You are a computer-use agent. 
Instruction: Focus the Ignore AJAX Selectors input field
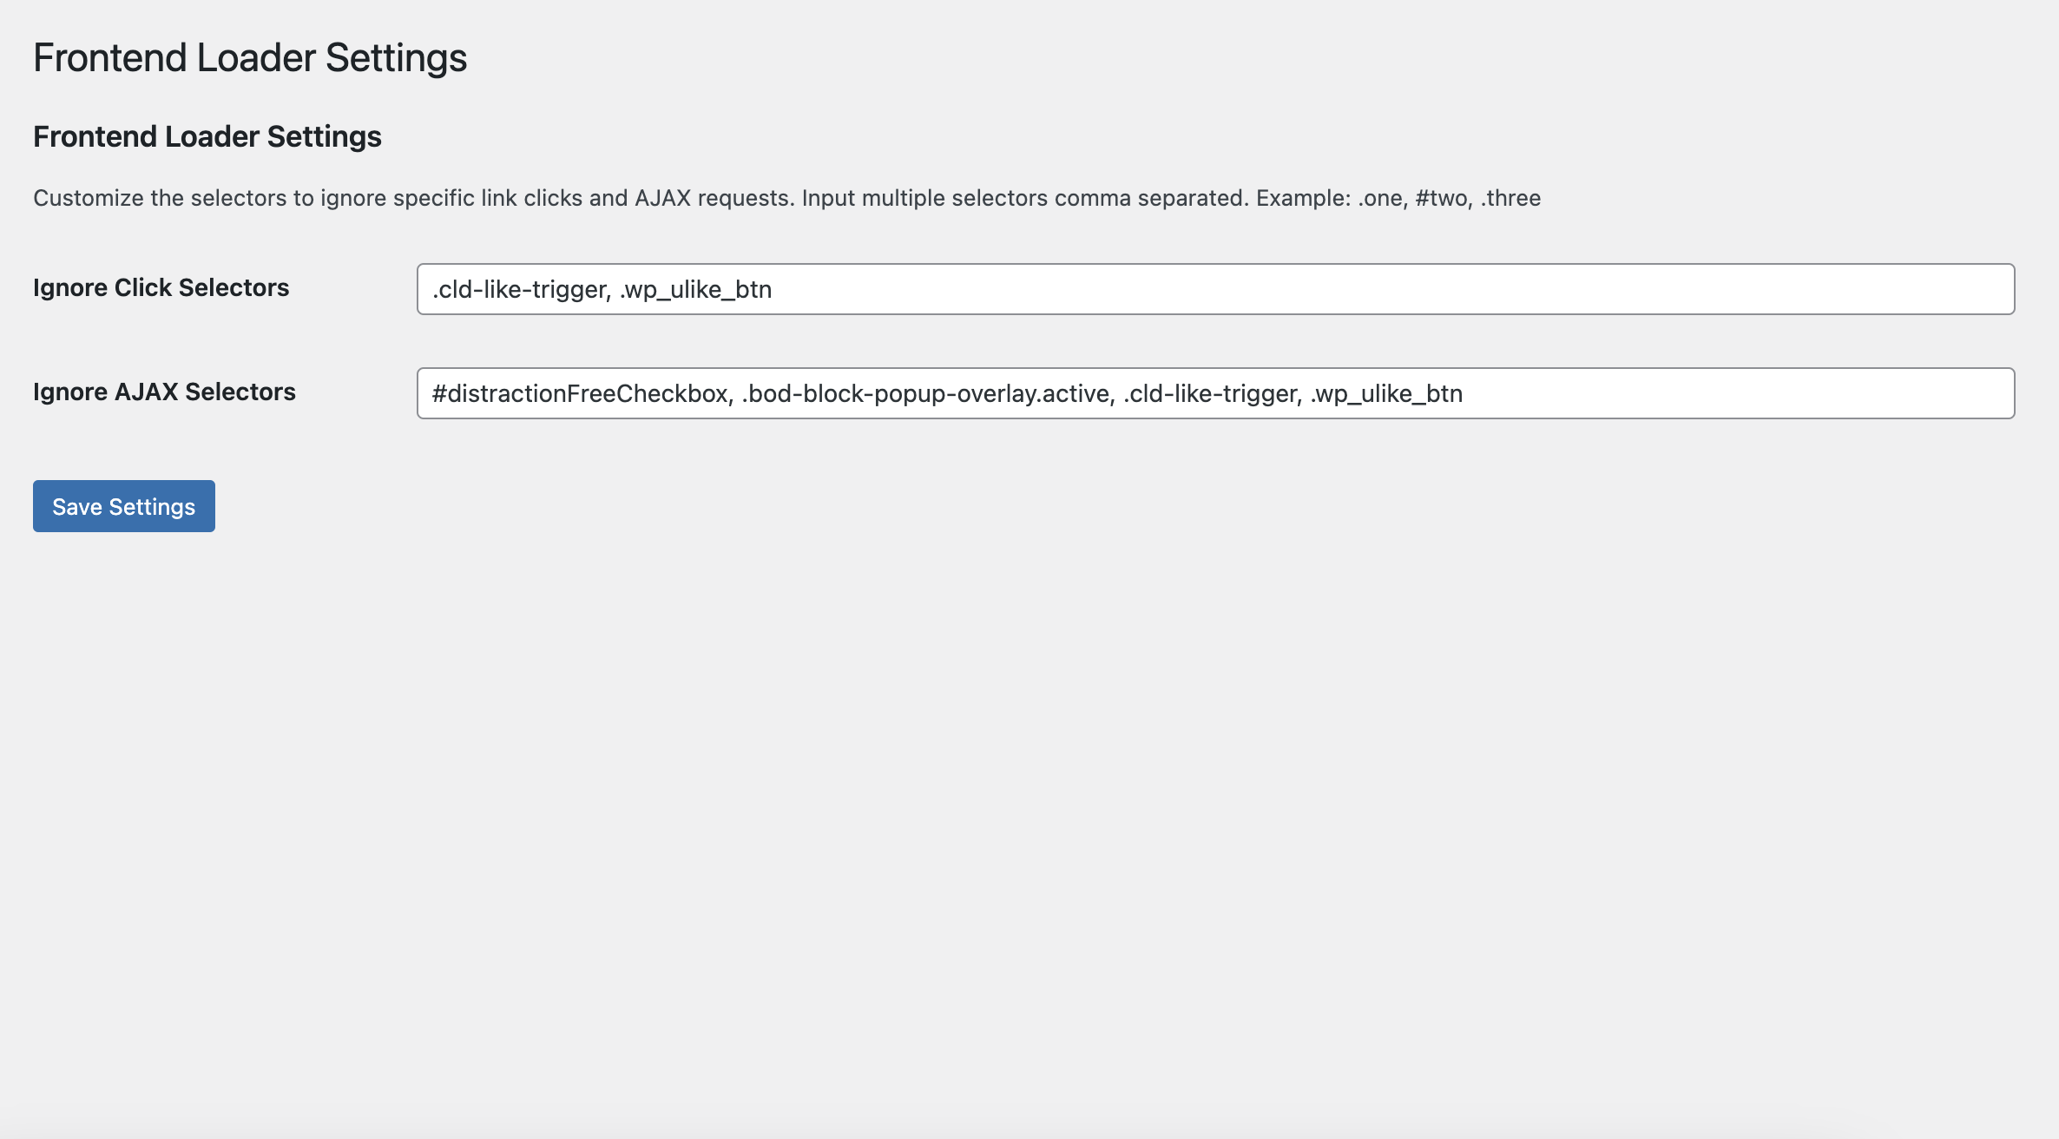tap(1215, 393)
